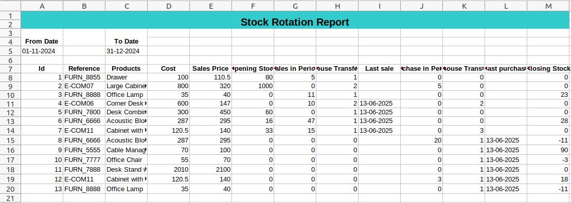This screenshot has width=571, height=203.
Task: Select the Last sale header cell
Action: (x=379, y=69)
